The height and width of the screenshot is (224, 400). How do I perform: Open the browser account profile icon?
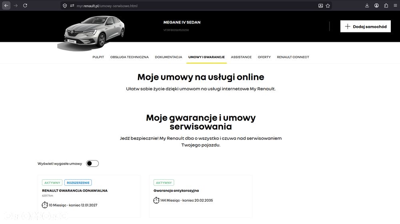[x=376, y=5]
